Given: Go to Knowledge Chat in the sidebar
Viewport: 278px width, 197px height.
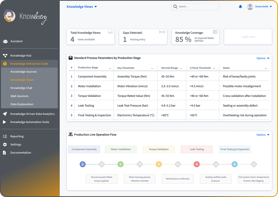Looking at the screenshot, I should point(21,88).
